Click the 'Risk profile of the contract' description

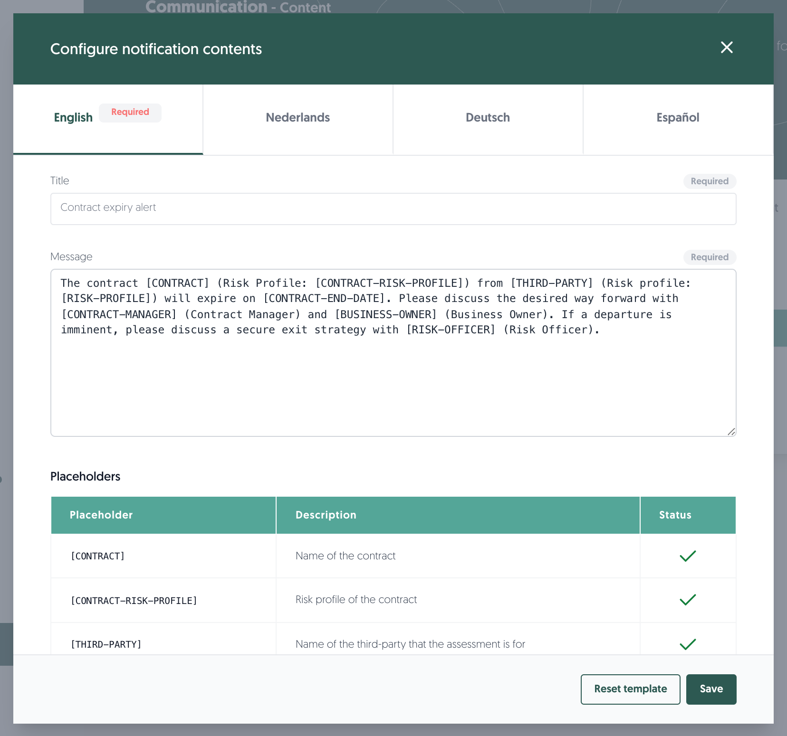click(356, 600)
